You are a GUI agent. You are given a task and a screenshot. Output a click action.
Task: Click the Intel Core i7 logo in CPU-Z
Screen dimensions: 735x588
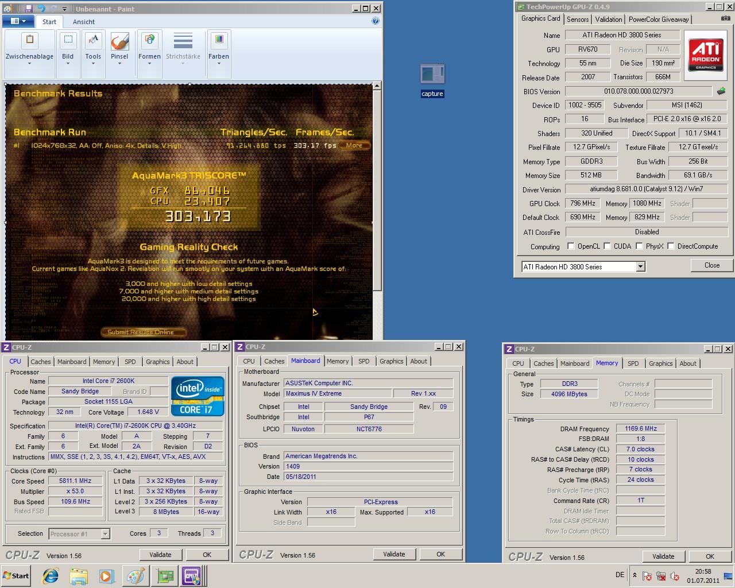[x=198, y=396]
